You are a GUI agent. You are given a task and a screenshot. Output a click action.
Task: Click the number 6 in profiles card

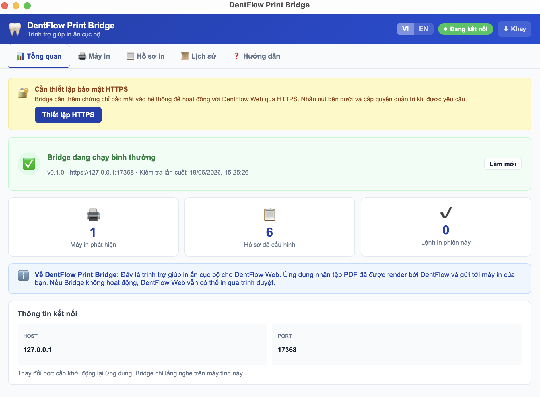[x=269, y=232]
